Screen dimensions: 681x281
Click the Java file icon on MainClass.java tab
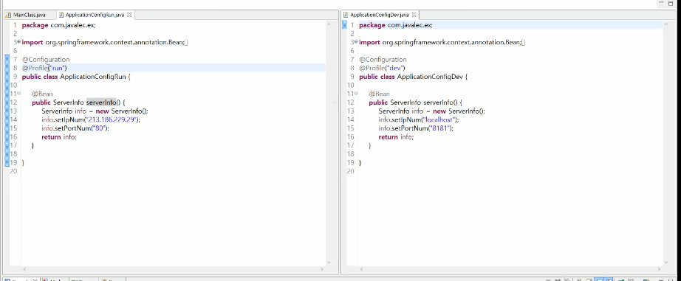[8, 15]
